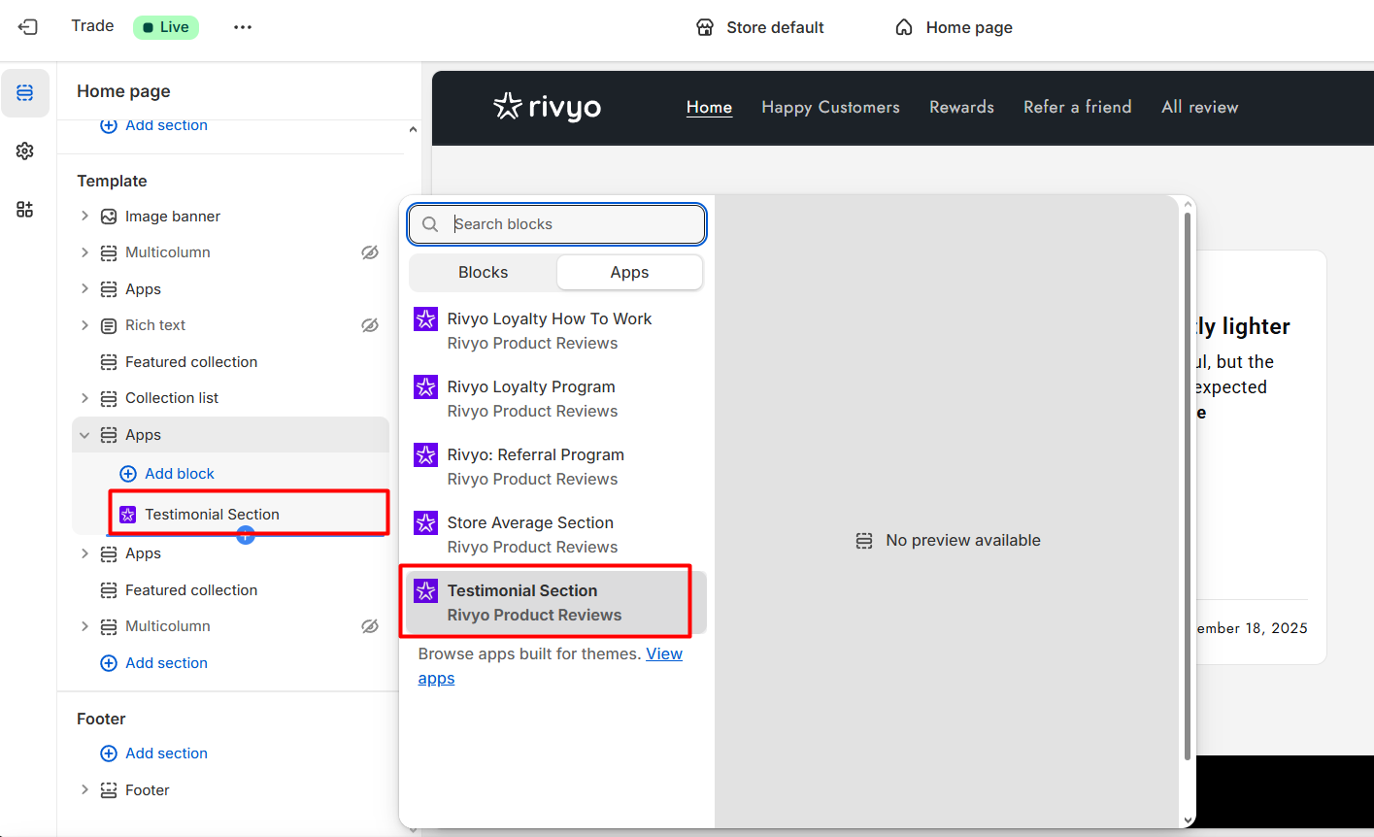Screen dimensions: 1374x837
Task: Open the three-dot theme actions menu
Action: coord(243,27)
